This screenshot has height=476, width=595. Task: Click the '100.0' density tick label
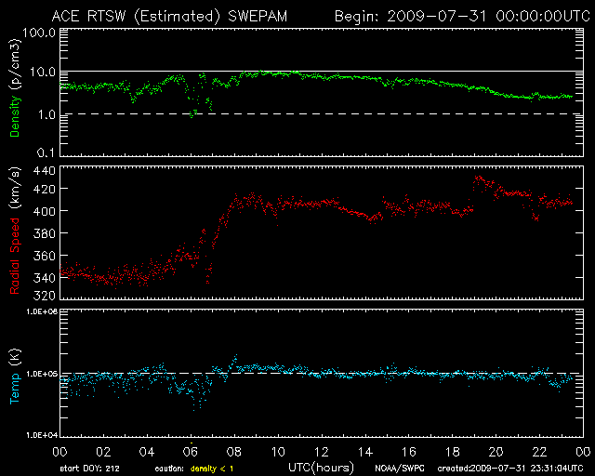click(39, 33)
